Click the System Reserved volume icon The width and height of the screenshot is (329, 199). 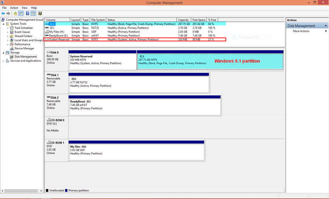tap(47, 39)
